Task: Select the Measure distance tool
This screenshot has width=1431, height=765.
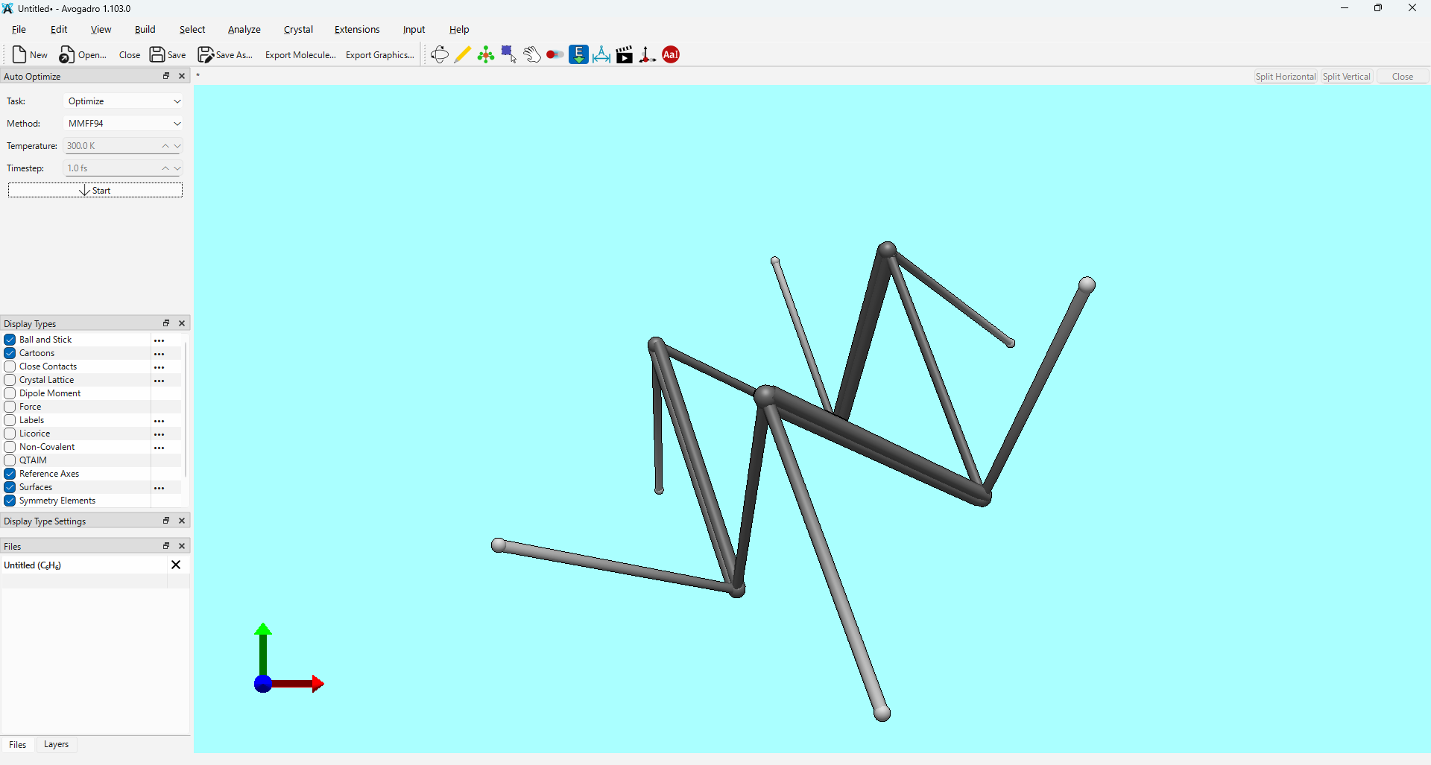Action: (x=601, y=54)
